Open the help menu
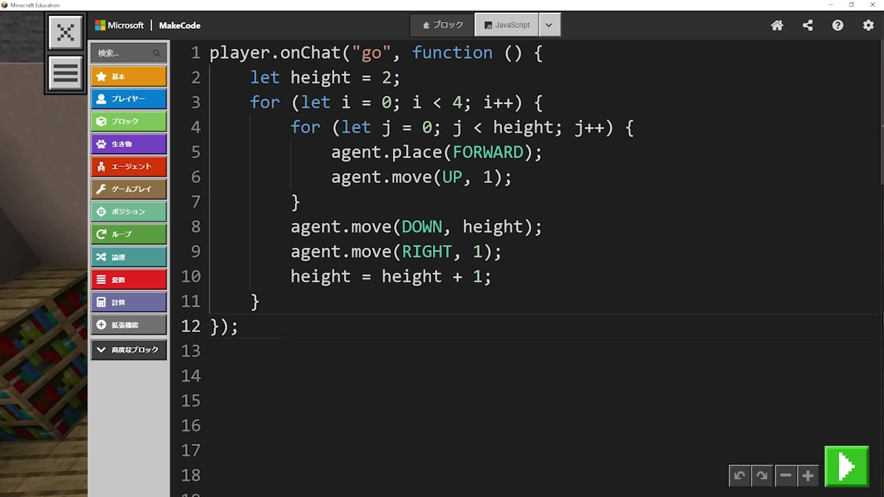The image size is (884, 497). coord(838,26)
